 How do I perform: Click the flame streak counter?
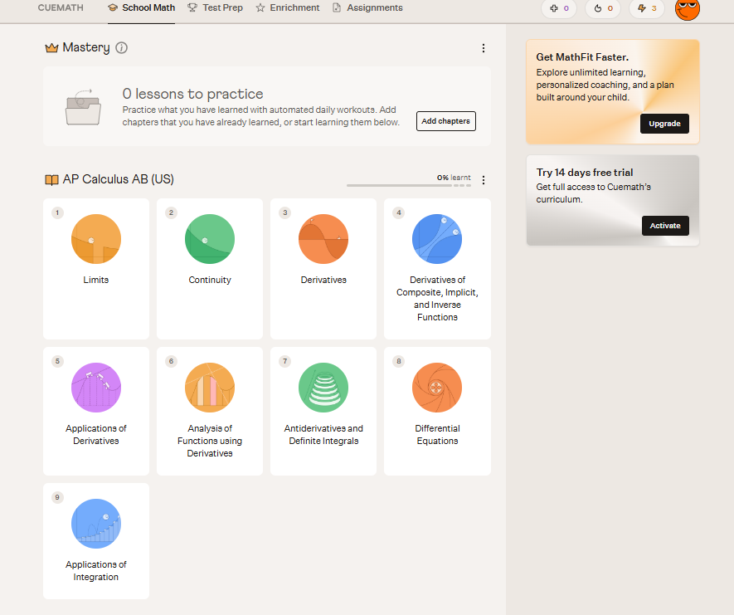[603, 8]
